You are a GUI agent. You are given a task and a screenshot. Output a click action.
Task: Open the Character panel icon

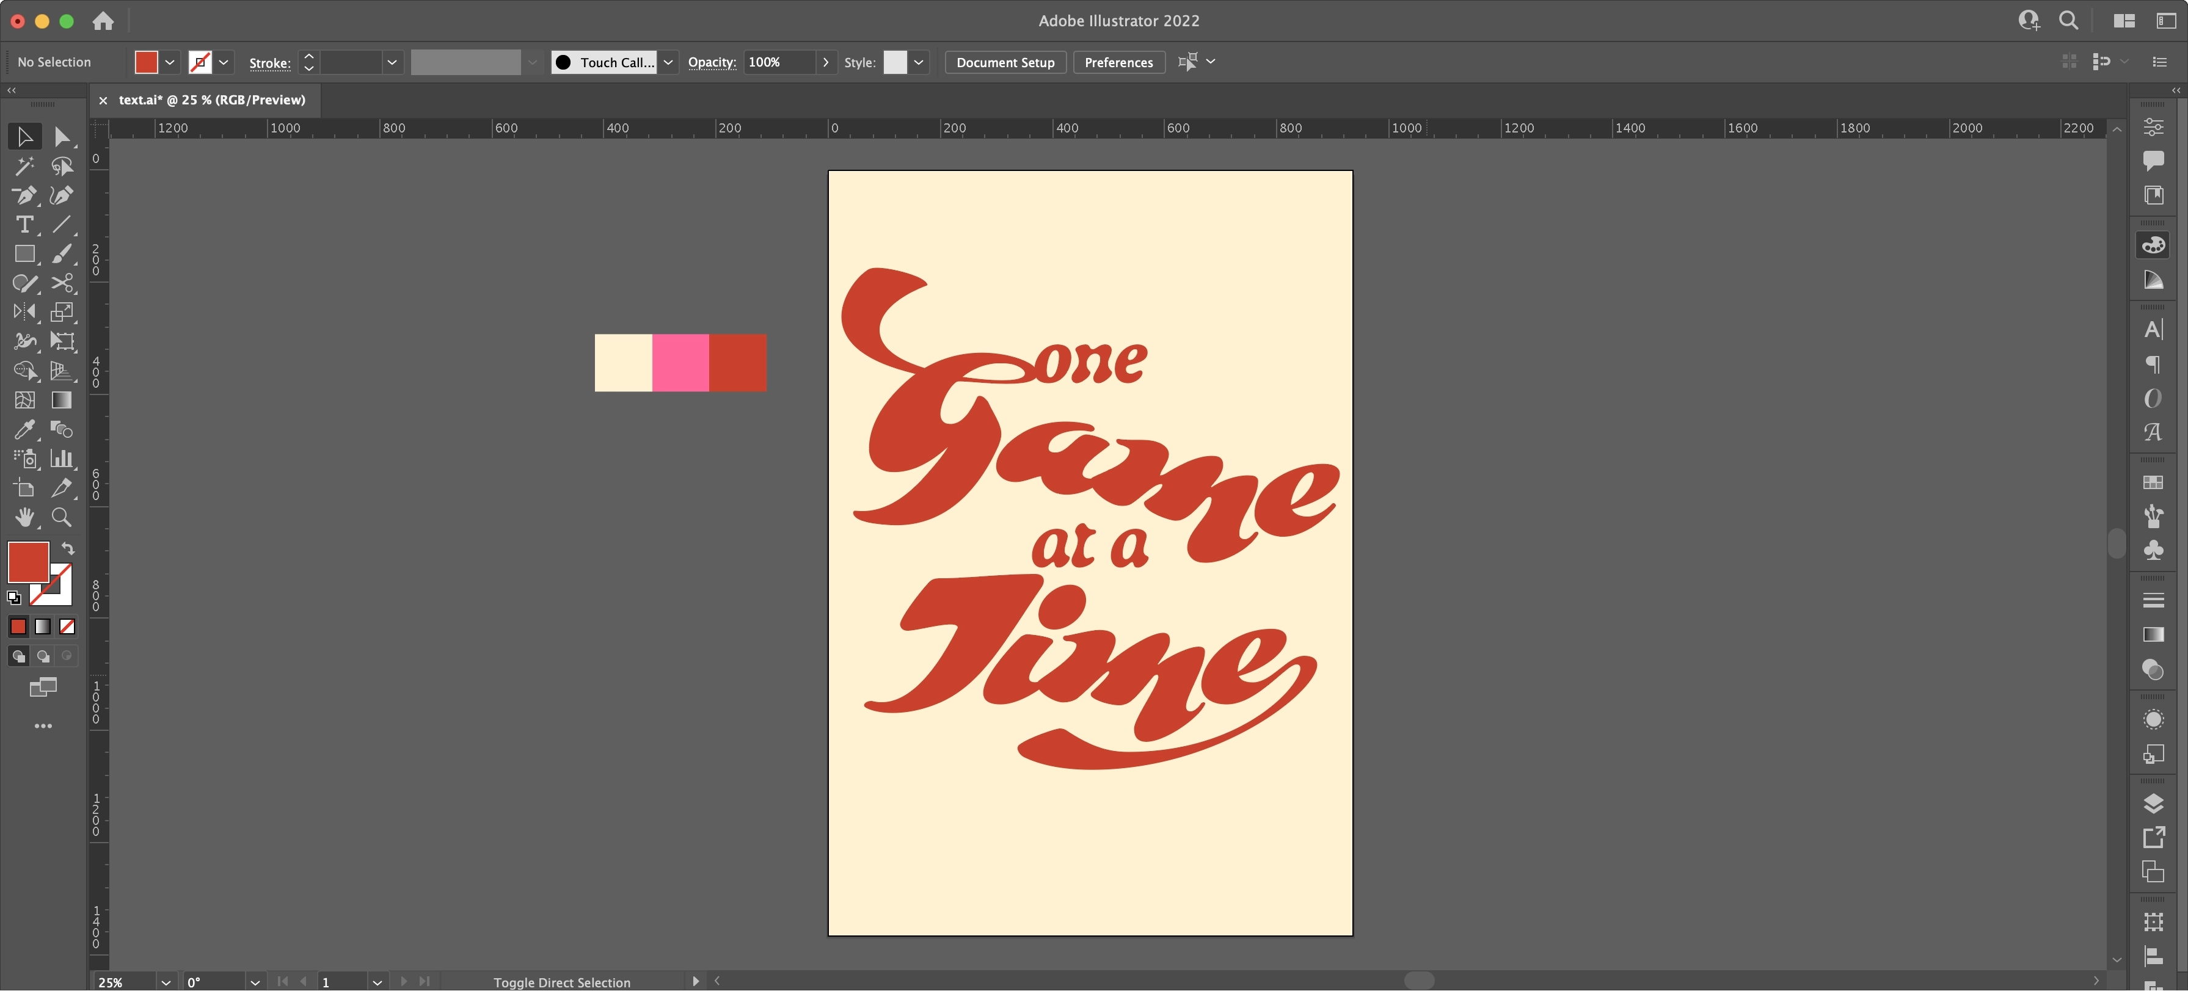(2153, 330)
